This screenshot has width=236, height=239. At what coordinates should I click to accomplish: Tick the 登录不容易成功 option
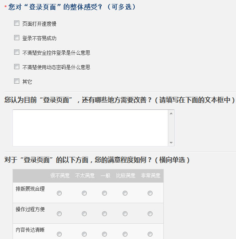click(17, 38)
